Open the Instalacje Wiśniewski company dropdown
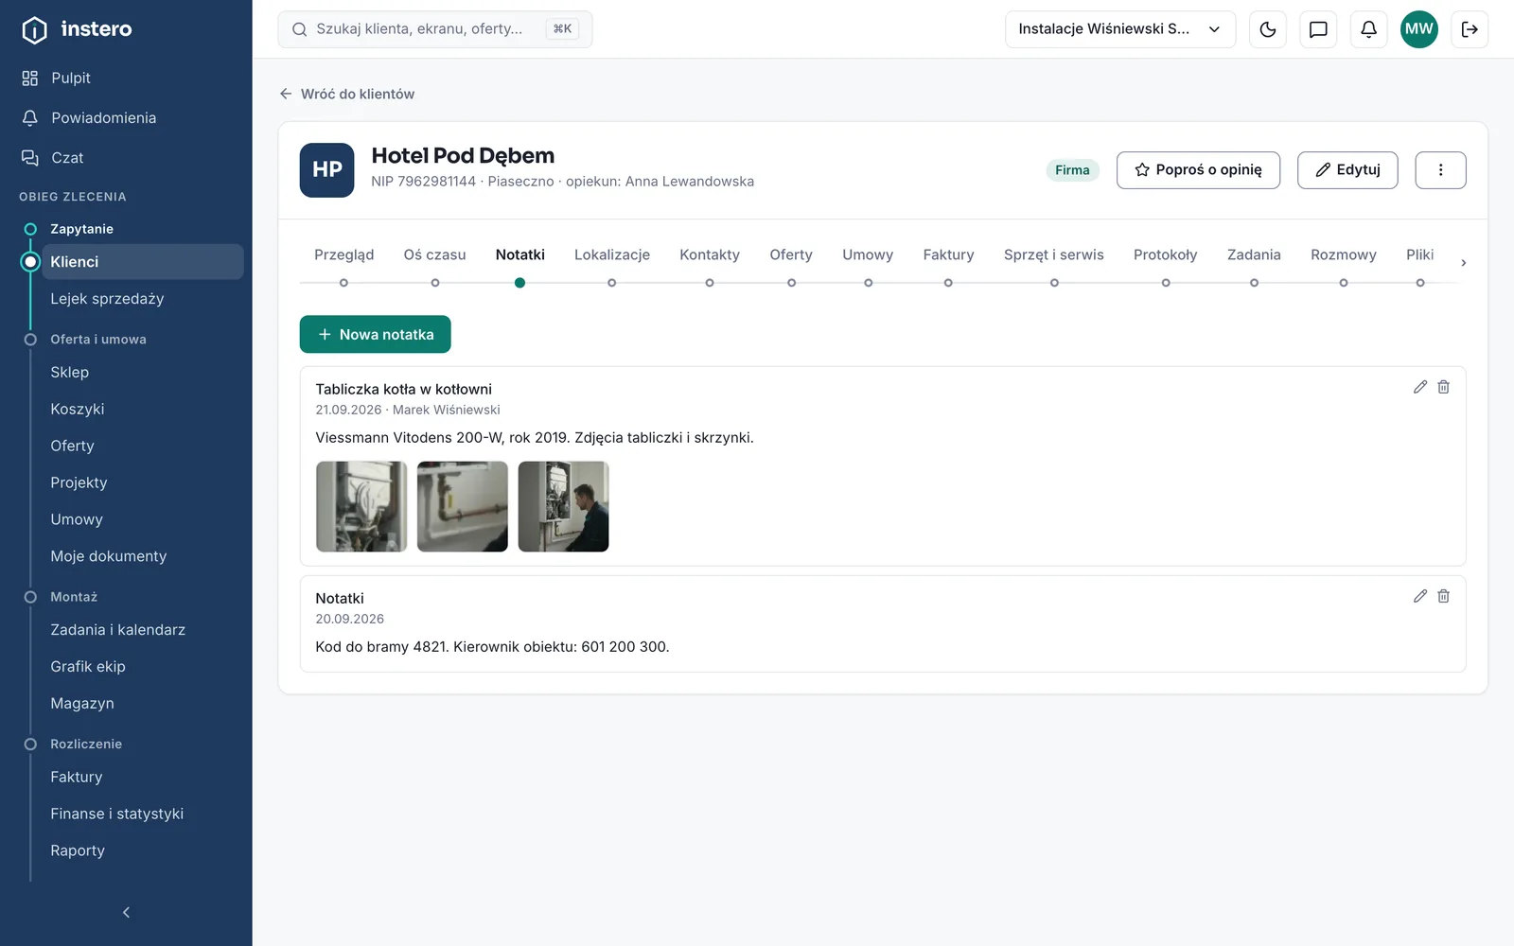The height and width of the screenshot is (946, 1514). 1120,29
